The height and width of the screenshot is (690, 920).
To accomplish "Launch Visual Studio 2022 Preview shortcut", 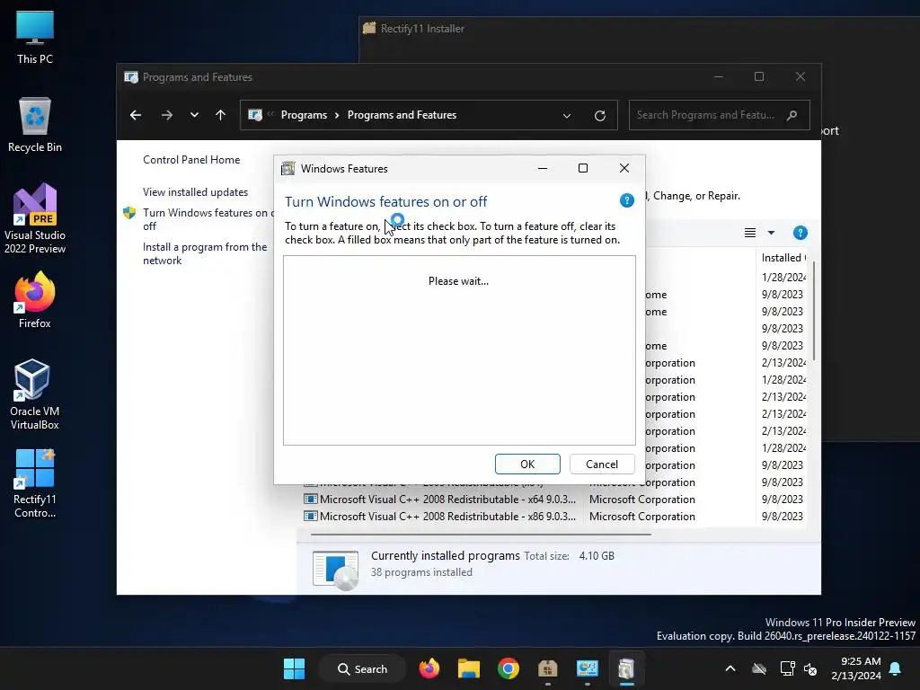I will click(x=35, y=219).
